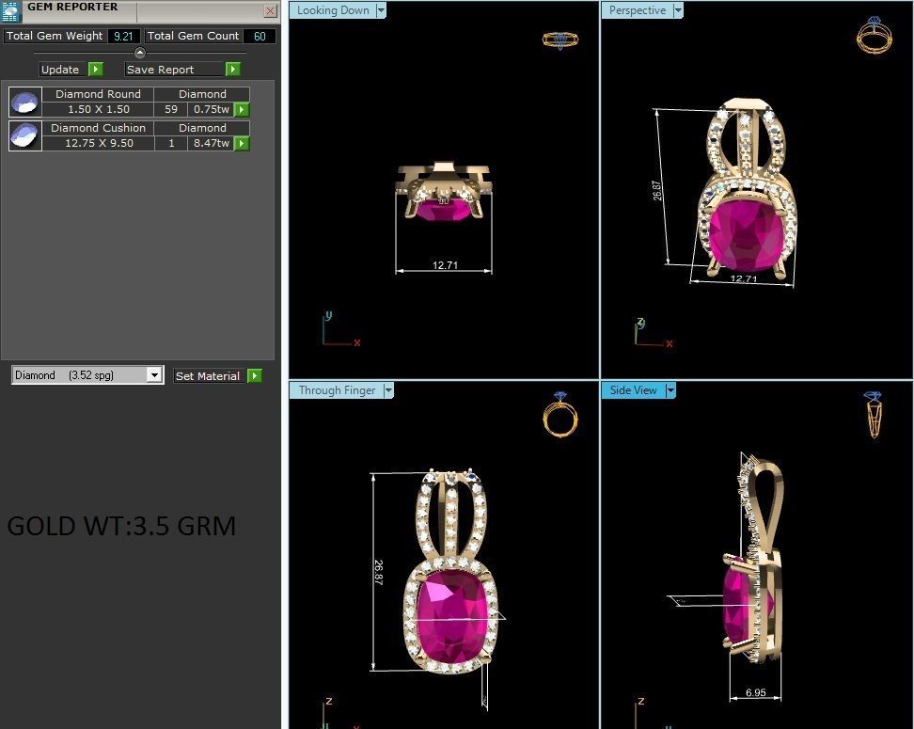The height and width of the screenshot is (729, 914).
Task: Click the Total Gem Count value 60
Action: point(260,36)
